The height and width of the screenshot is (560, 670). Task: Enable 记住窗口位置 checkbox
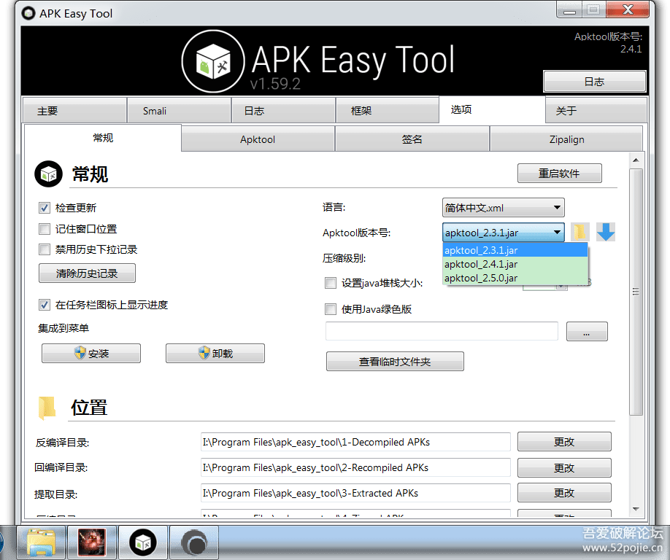(x=45, y=229)
